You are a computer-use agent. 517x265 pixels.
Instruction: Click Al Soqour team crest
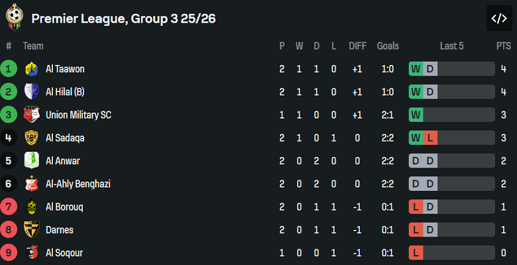(x=31, y=252)
